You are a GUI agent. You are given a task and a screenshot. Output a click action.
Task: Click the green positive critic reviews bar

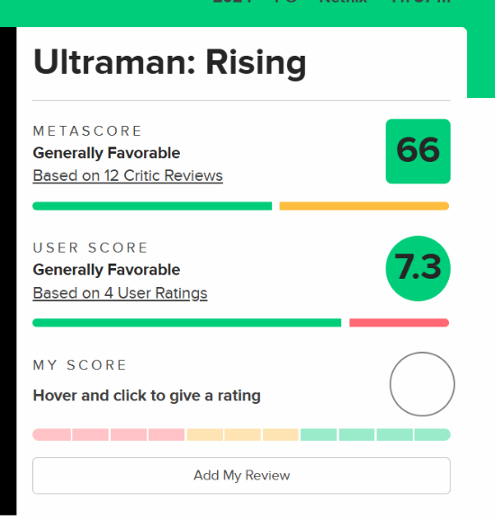152,206
